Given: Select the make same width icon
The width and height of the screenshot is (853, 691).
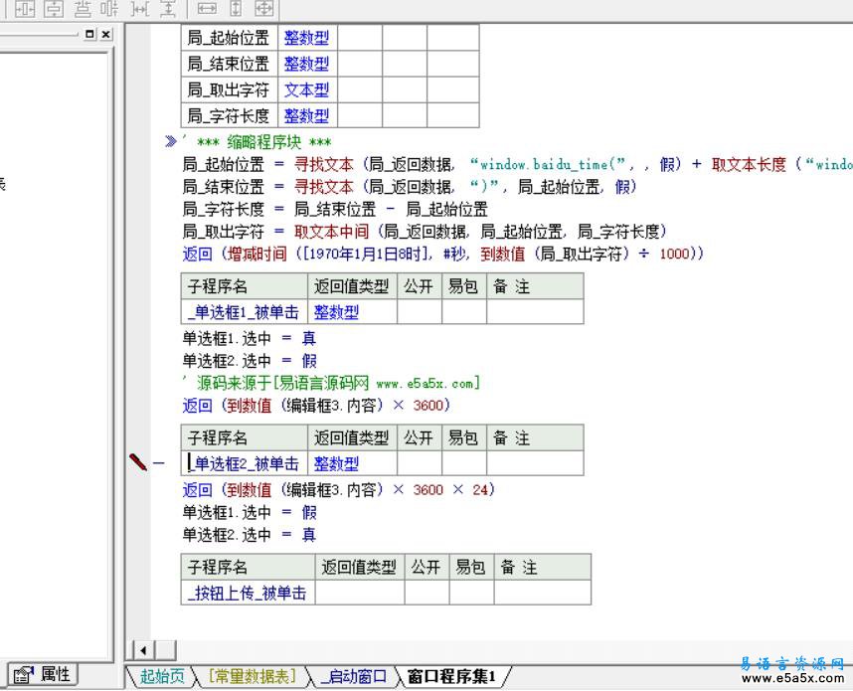Looking at the screenshot, I should pos(207,12).
